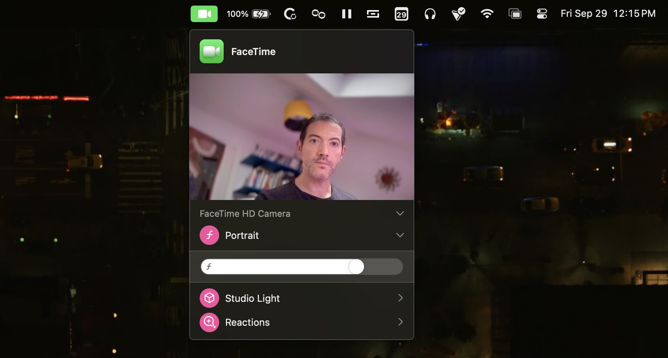Open the battery status menu
Screen dimensions: 668x358
pos(249,14)
